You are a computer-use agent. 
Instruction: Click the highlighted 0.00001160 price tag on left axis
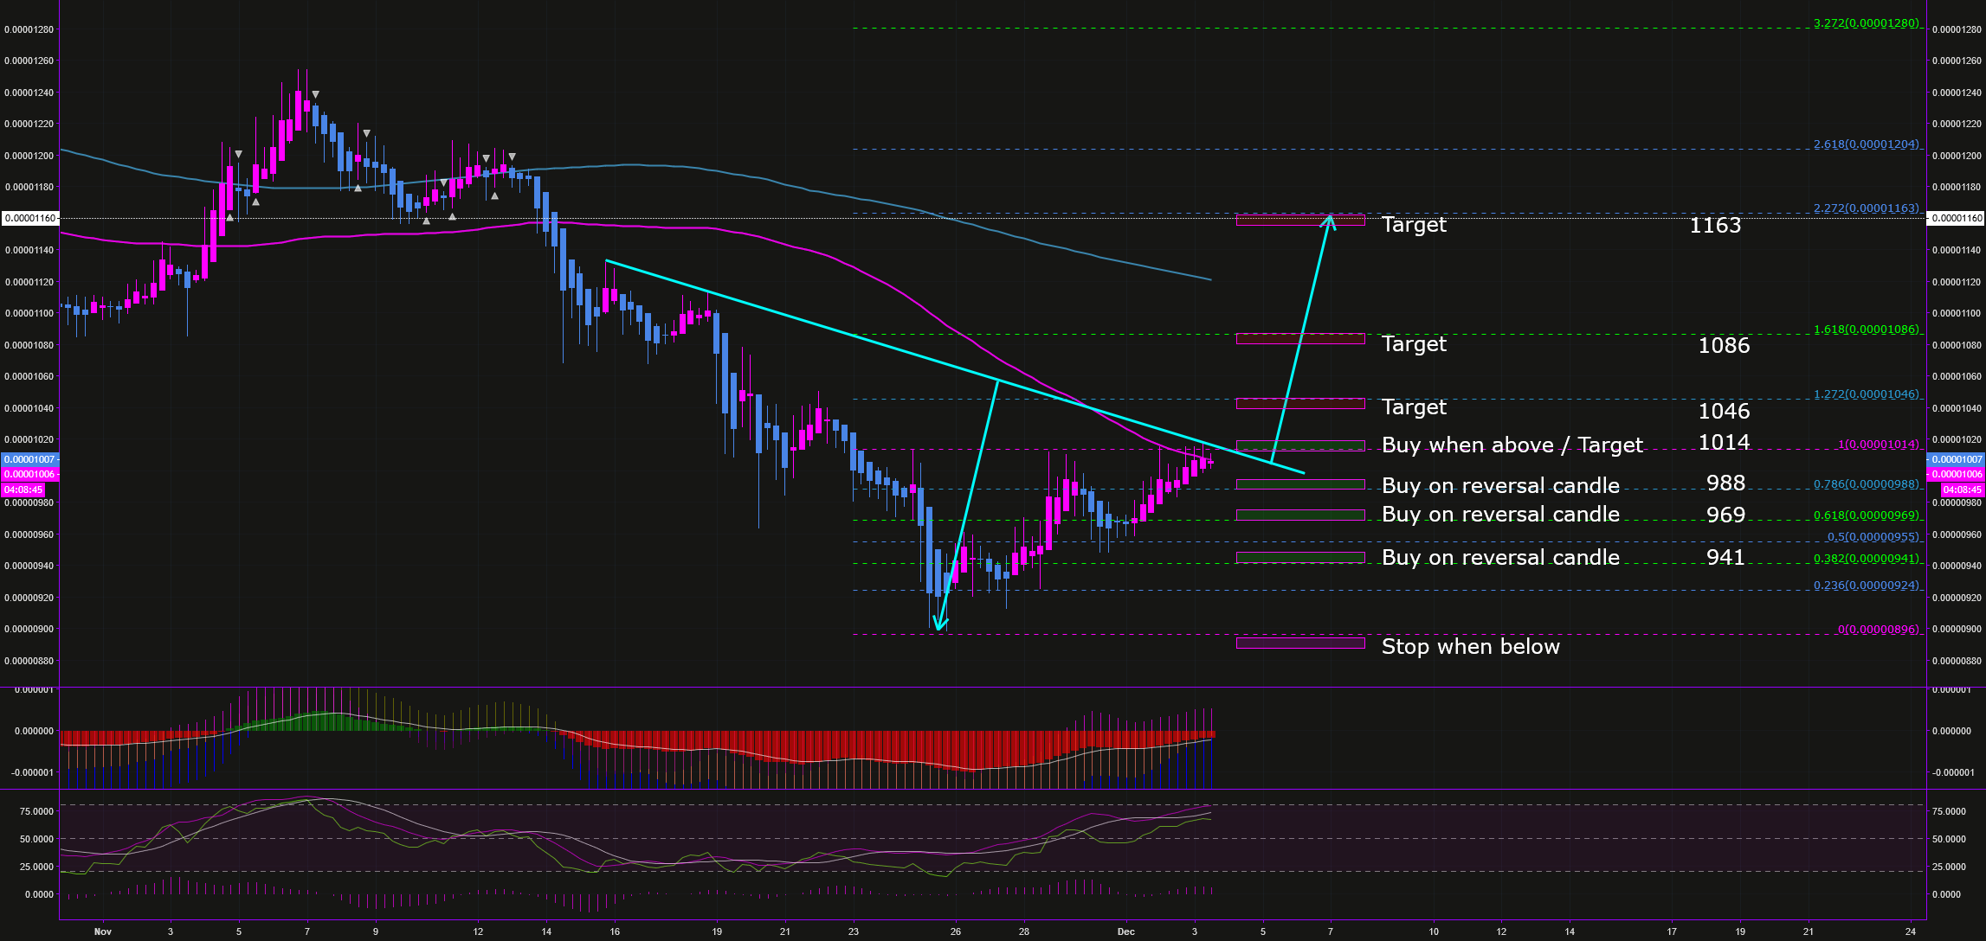pyautogui.click(x=30, y=218)
